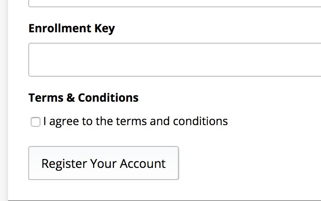The height and width of the screenshot is (201, 321).
Task: Click the word "Key" in Enrollment Key label
Action: [x=105, y=29]
